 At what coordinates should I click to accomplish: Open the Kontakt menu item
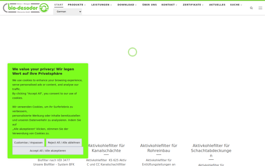pyautogui.click(x=168, y=5)
